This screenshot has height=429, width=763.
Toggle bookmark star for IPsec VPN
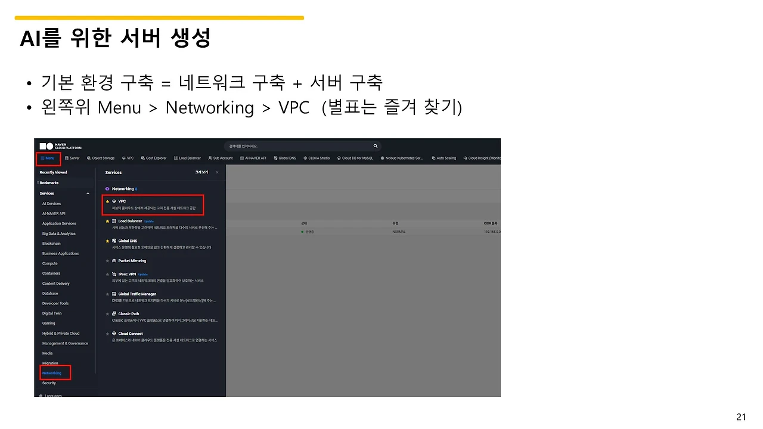click(108, 274)
